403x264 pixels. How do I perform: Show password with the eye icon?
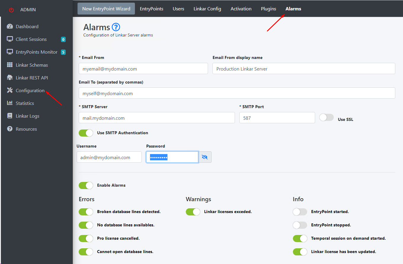tap(205, 157)
